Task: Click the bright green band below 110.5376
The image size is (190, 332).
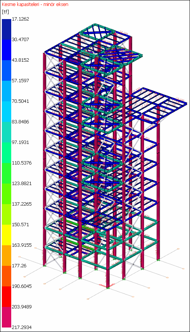Action: pos(6,173)
